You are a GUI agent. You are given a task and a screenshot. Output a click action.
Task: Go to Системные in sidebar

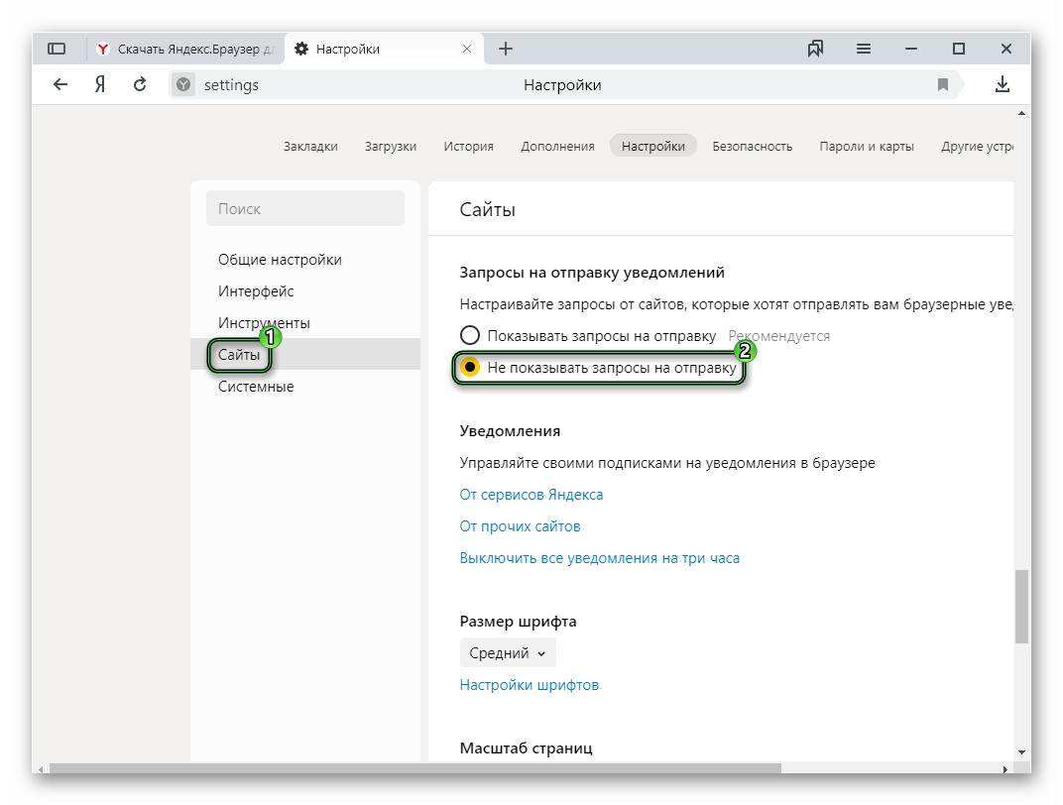pos(256,387)
